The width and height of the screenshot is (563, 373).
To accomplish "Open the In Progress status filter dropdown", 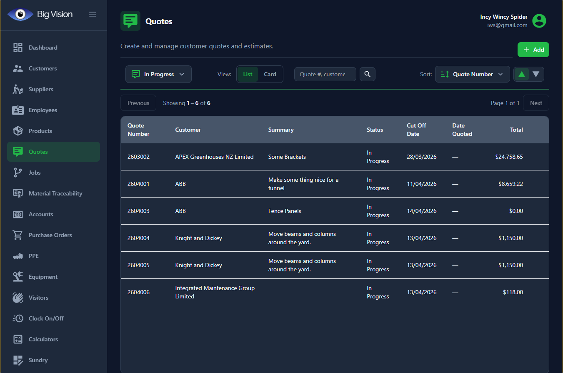I will point(158,74).
